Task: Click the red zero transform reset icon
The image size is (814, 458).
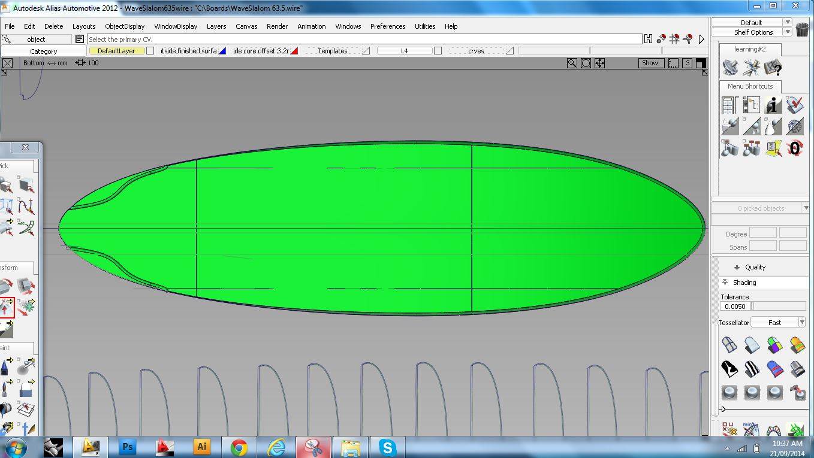Action: pos(795,147)
